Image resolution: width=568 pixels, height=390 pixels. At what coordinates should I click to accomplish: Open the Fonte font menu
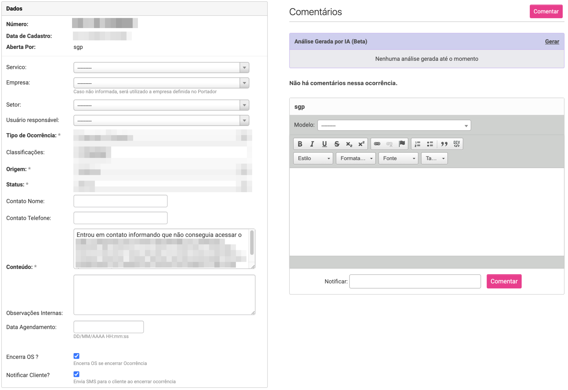click(x=398, y=158)
